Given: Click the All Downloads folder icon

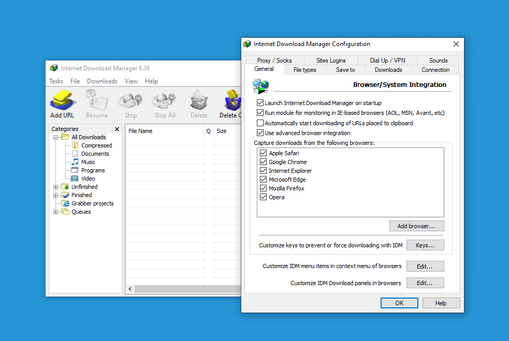Looking at the screenshot, I should click(x=65, y=137).
